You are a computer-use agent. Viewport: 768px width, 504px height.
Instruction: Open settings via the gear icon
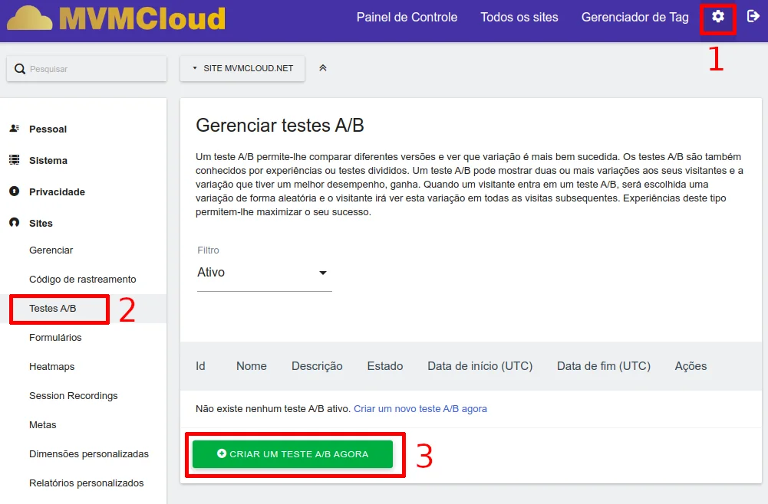pos(718,17)
